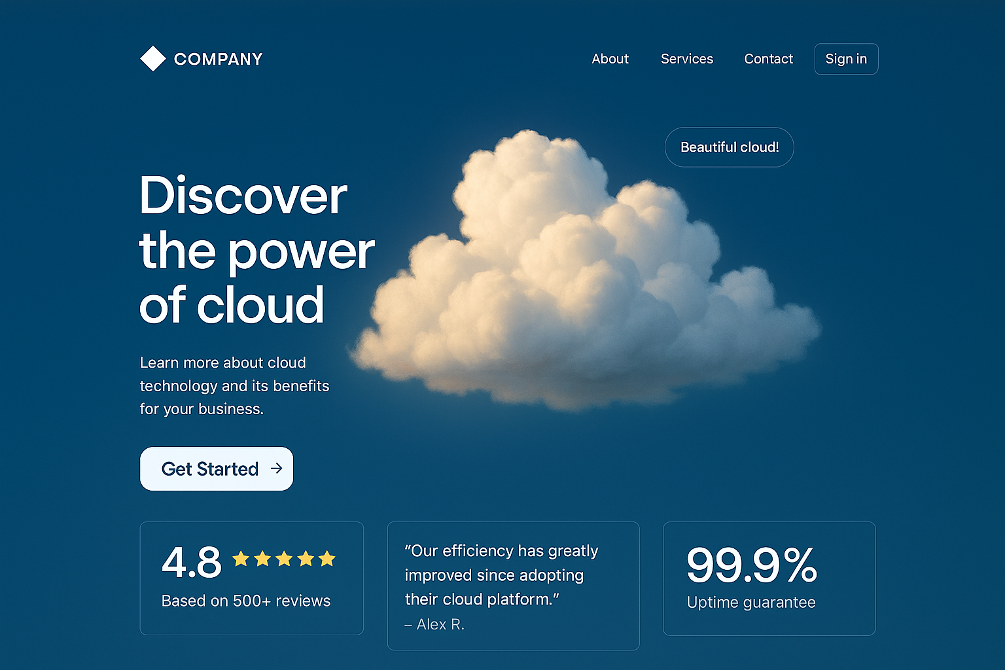The height and width of the screenshot is (670, 1005).
Task: Open the Contact navigation link
Action: 768,59
